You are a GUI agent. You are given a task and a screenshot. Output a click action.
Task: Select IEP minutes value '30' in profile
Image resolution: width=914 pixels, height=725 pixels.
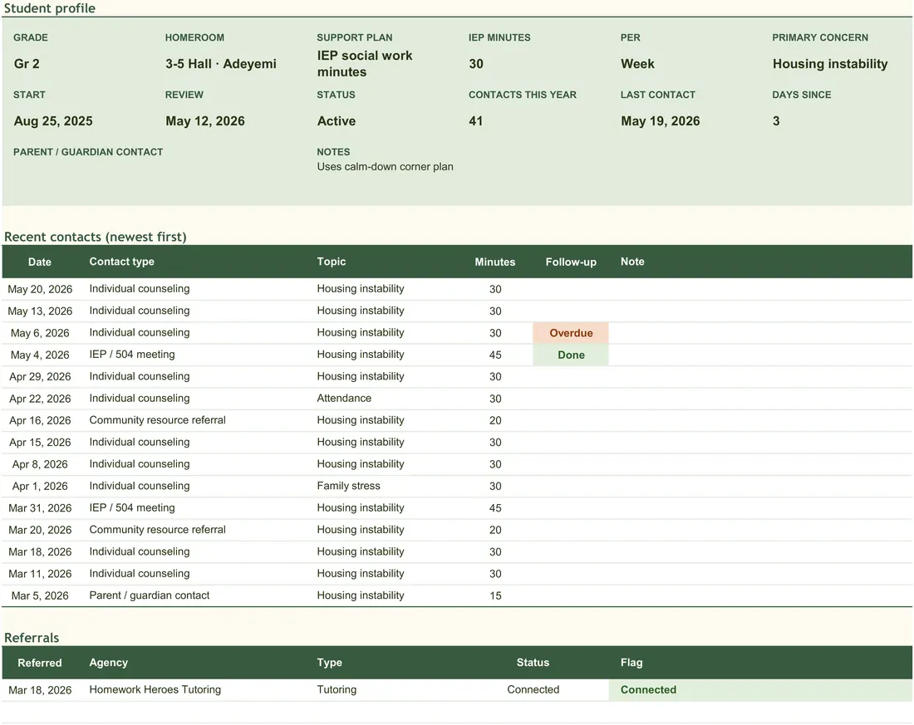tap(475, 63)
